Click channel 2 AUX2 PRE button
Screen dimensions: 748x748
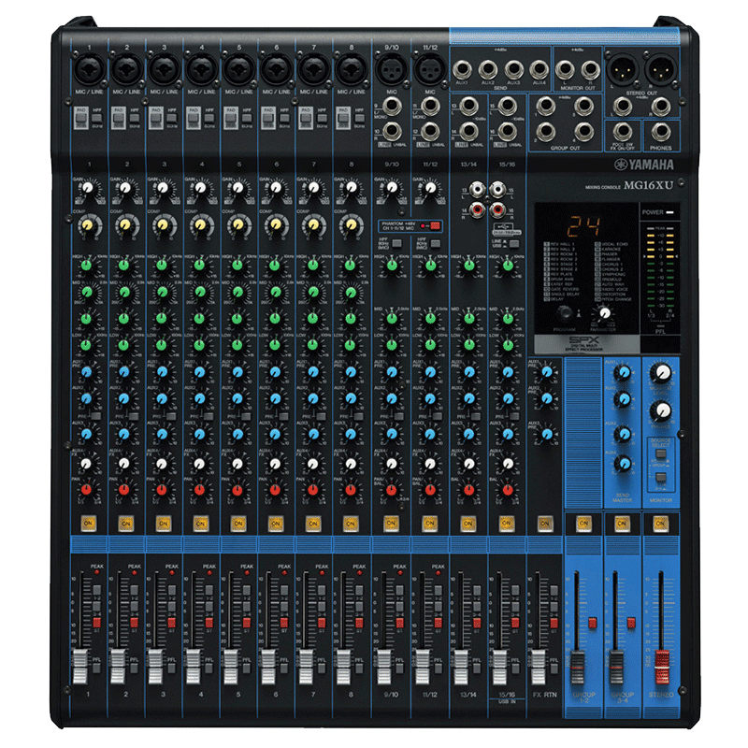[134, 416]
